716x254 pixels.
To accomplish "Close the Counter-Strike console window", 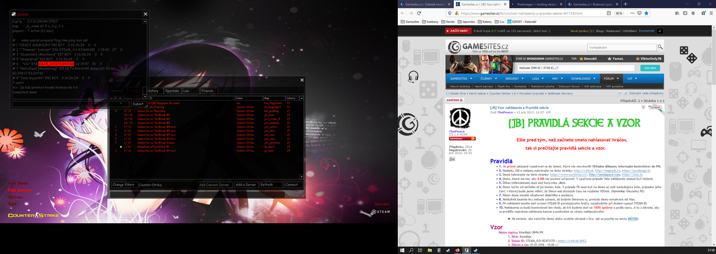I will pyautogui.click(x=145, y=14).
